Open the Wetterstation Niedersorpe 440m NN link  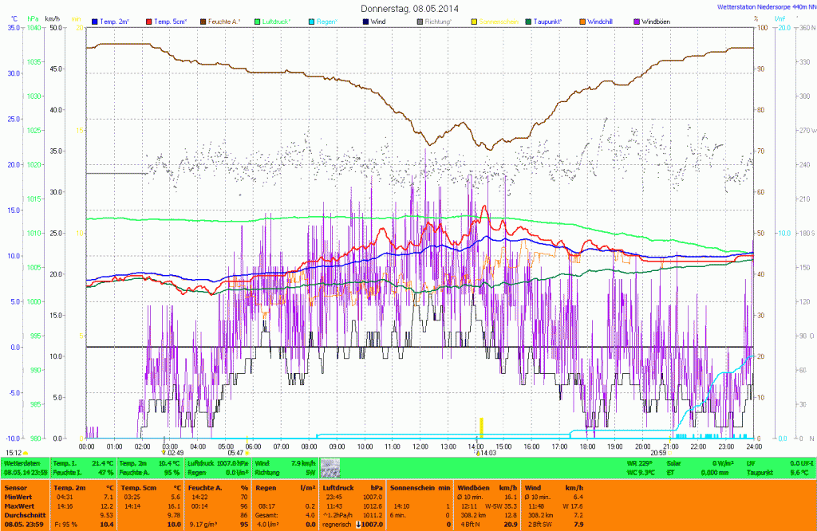pyautogui.click(x=761, y=6)
